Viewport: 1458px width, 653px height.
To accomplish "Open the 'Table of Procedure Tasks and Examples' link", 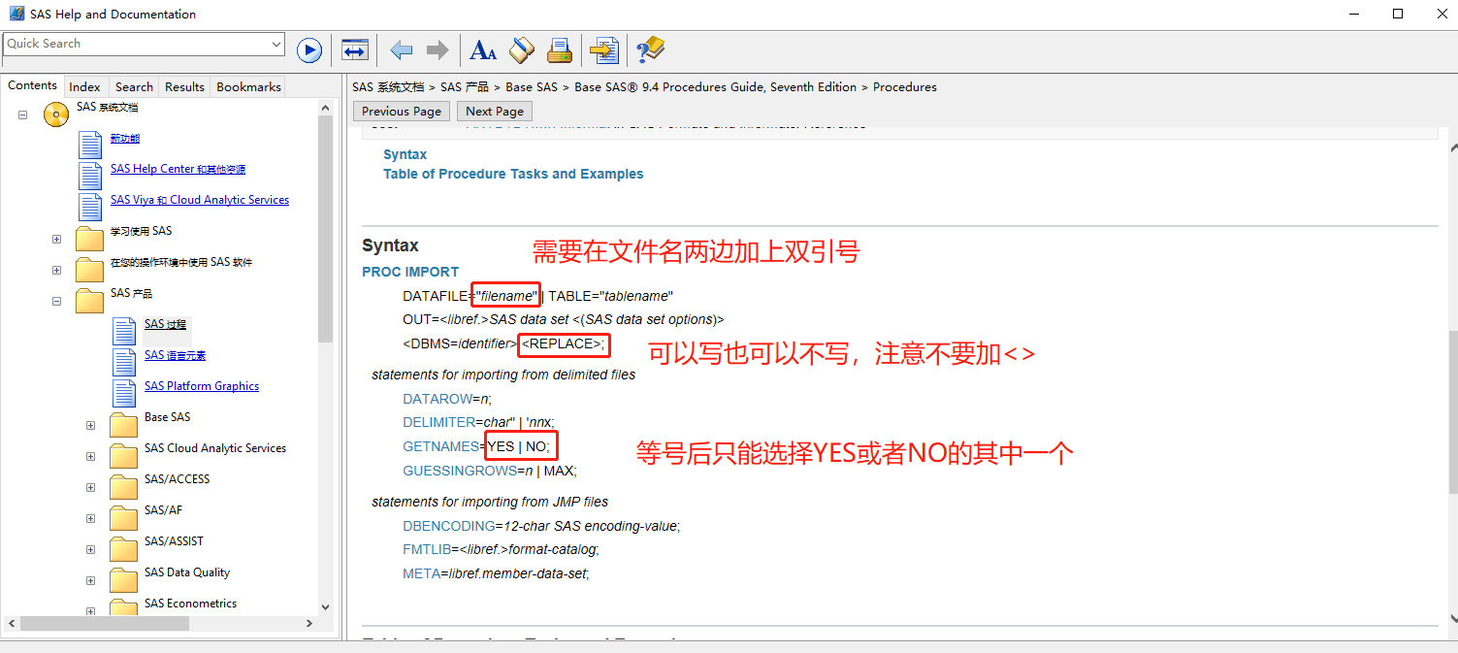I will click(x=513, y=174).
